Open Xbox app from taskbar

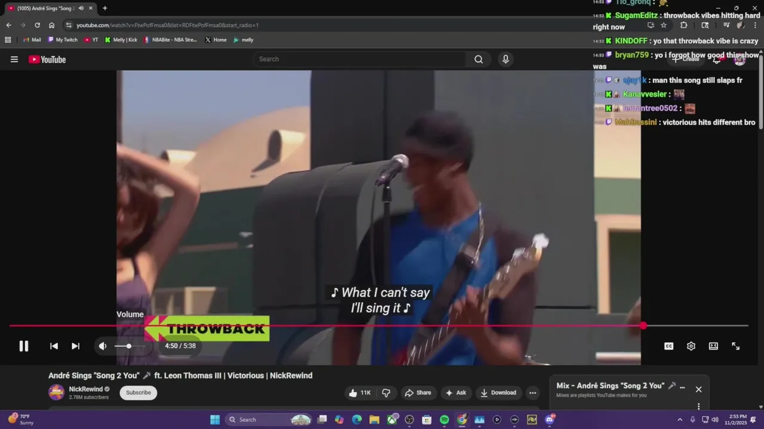392,419
